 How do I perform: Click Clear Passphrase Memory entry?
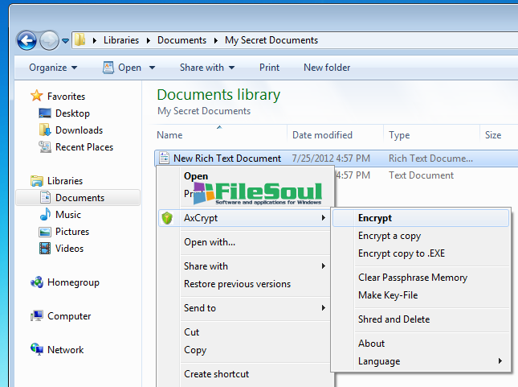tap(412, 278)
